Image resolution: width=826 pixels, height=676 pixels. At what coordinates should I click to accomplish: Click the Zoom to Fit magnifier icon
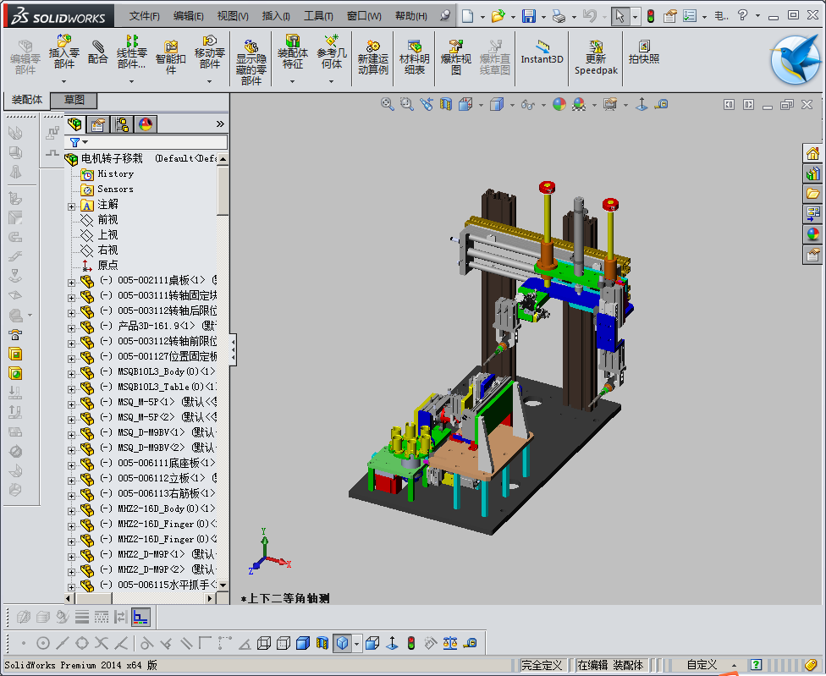coord(388,104)
